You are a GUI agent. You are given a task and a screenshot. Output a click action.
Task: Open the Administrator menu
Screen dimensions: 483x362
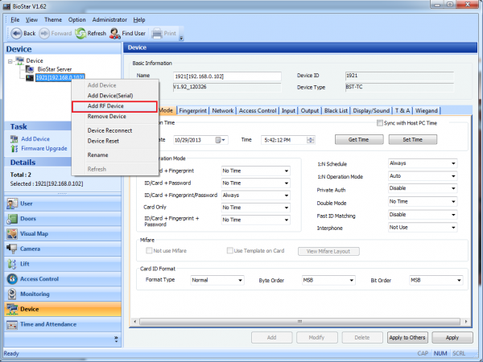click(109, 19)
